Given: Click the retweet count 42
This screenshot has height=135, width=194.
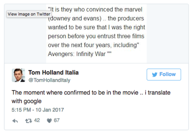Looking at the screenshot, I should [37, 120].
